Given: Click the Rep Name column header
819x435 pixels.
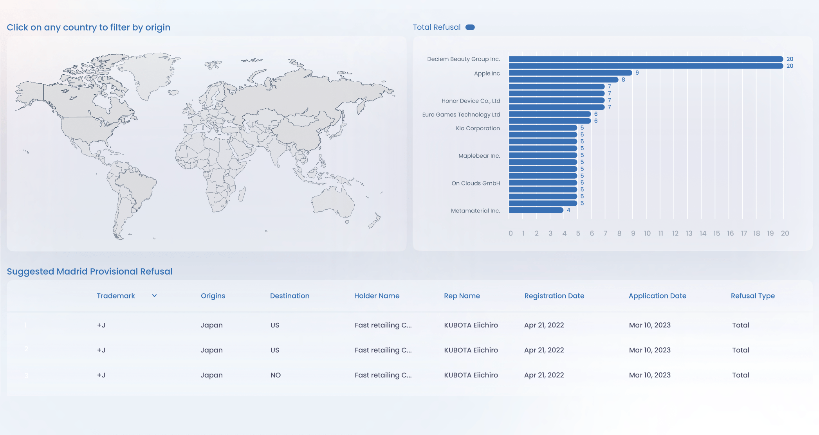Looking at the screenshot, I should coord(462,296).
